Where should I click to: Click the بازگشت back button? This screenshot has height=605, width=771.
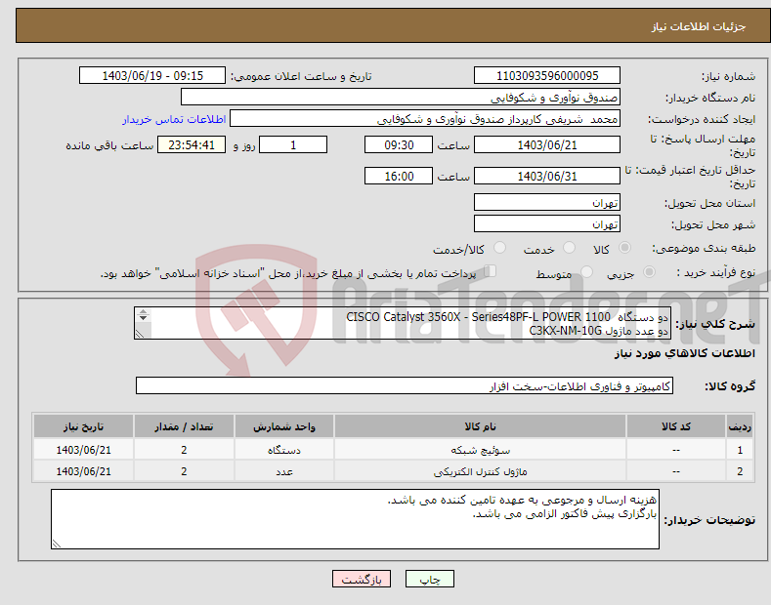(x=362, y=579)
